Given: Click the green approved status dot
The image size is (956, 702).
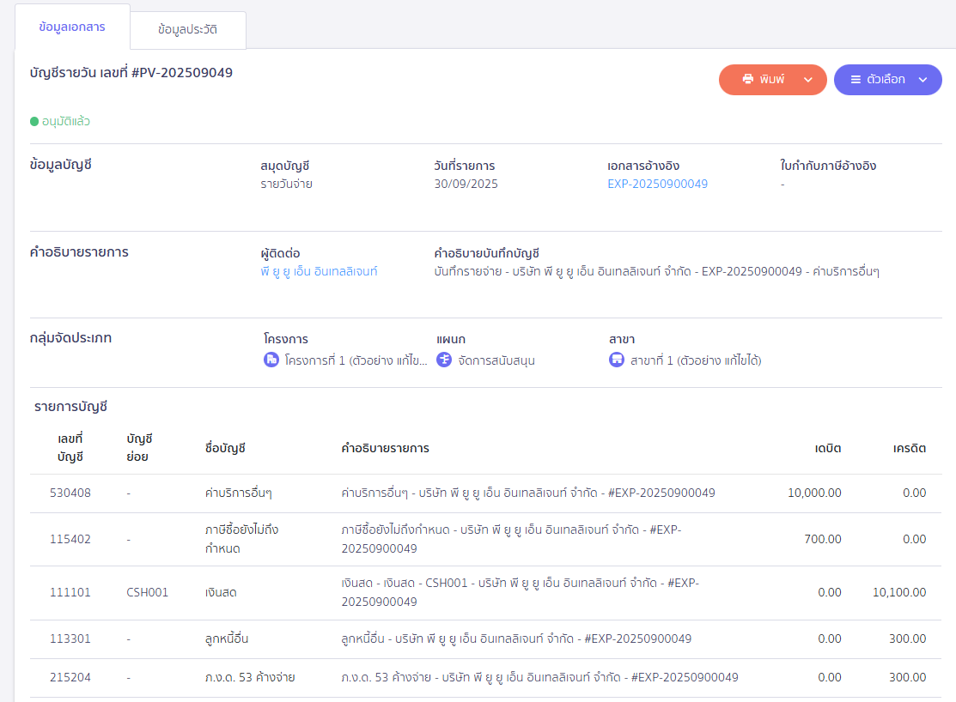Looking at the screenshot, I should click(34, 122).
